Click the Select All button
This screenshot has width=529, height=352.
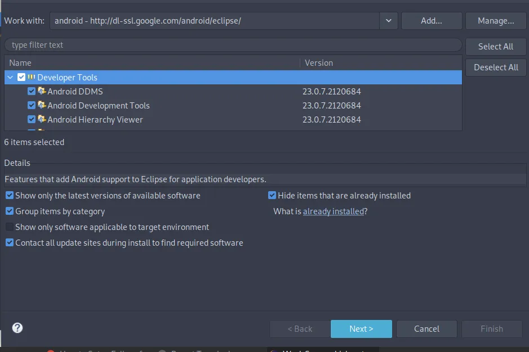click(496, 47)
